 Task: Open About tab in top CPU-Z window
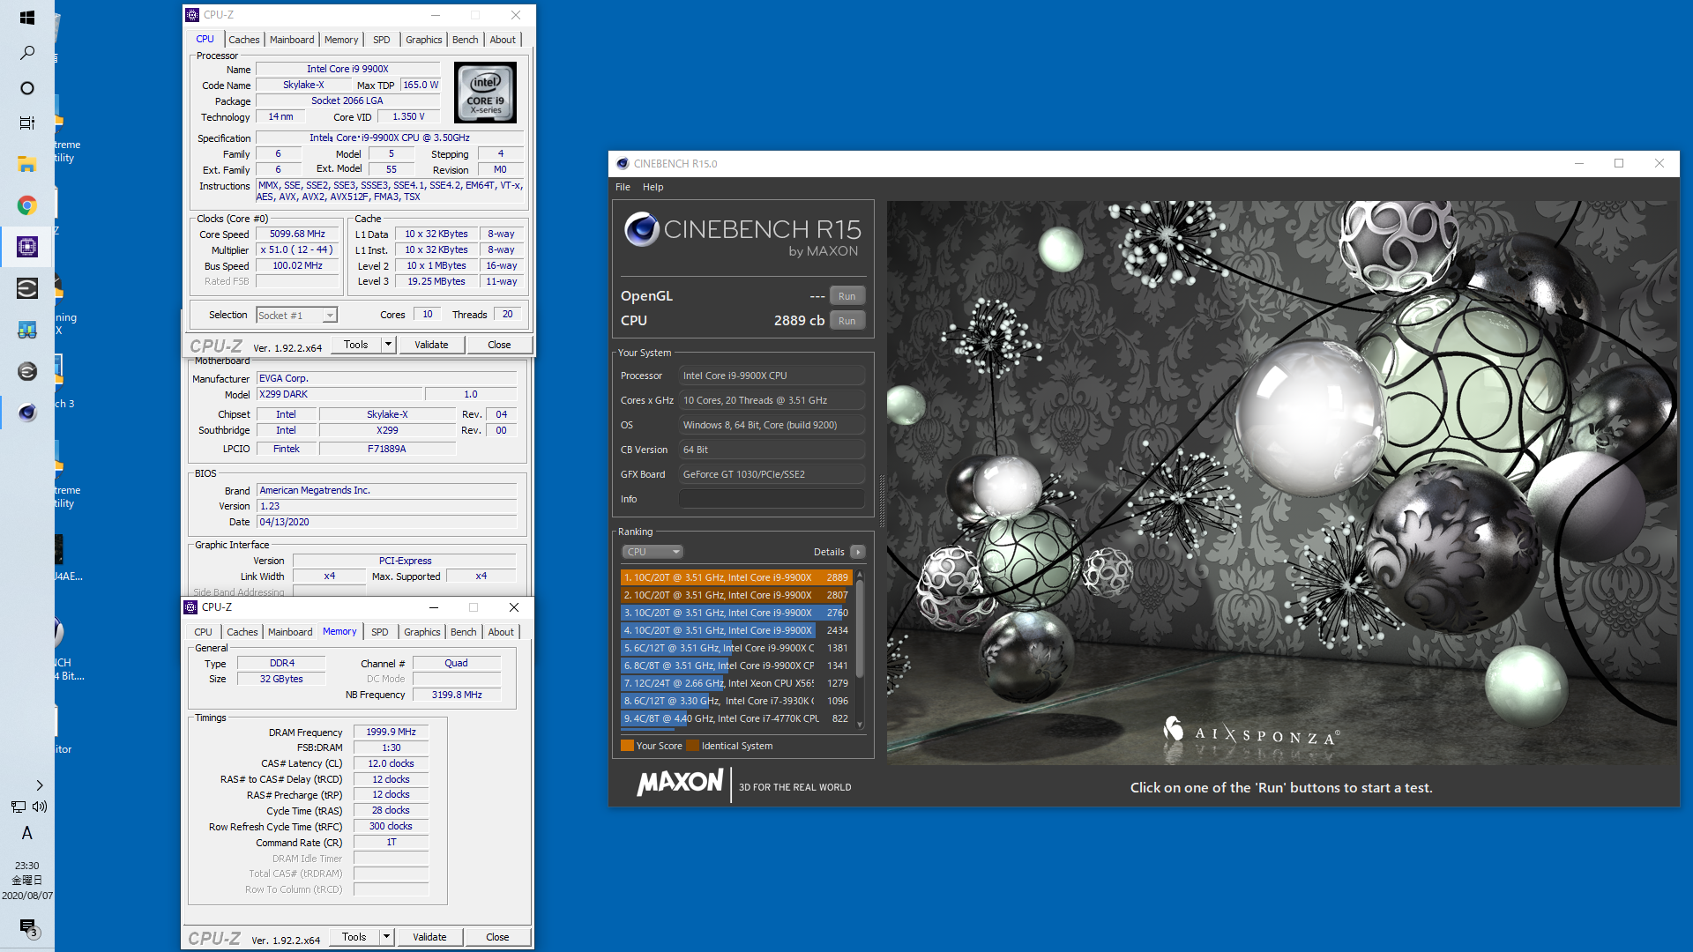[x=503, y=40]
